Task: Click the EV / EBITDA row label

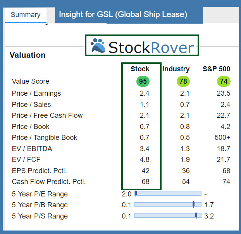Action: tap(32, 148)
